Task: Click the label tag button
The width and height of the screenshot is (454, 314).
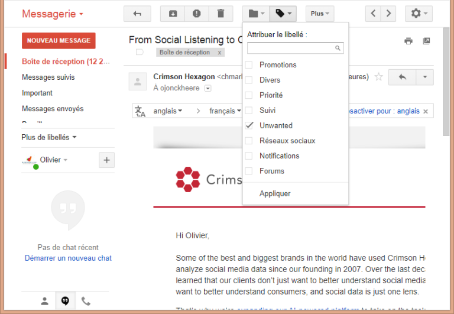Action: [x=283, y=14]
